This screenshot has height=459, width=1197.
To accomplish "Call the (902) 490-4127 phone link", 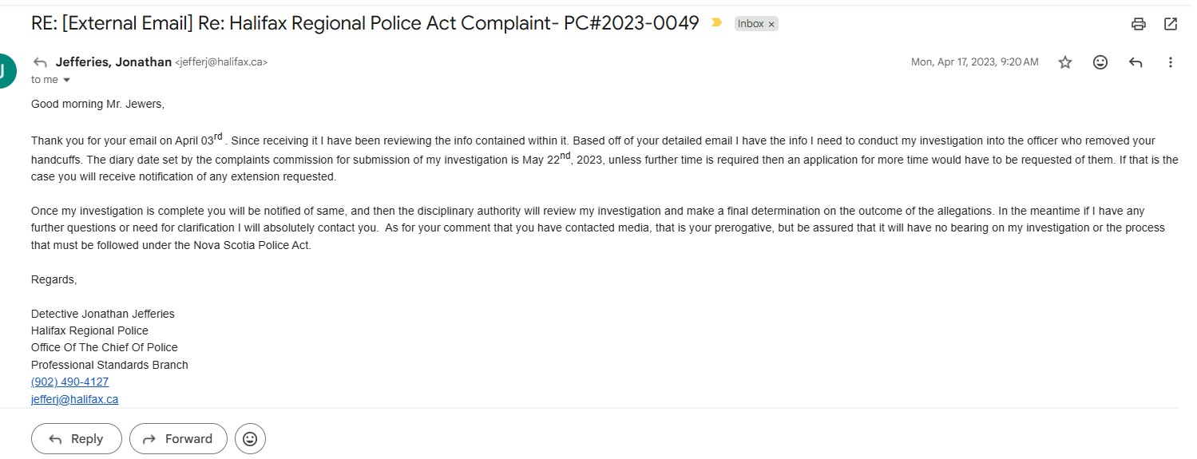I will tap(69, 382).
